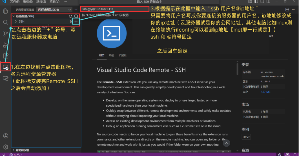Open the Extensions view
The image size is (299, 156).
[x=6, y=56]
